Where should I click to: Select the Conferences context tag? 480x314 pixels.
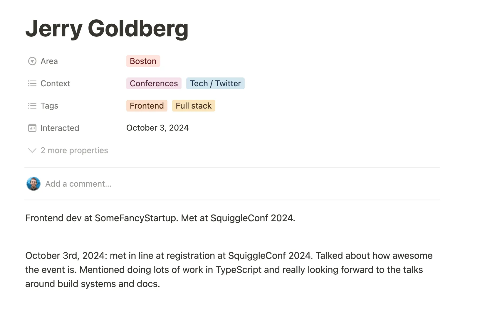pos(154,83)
